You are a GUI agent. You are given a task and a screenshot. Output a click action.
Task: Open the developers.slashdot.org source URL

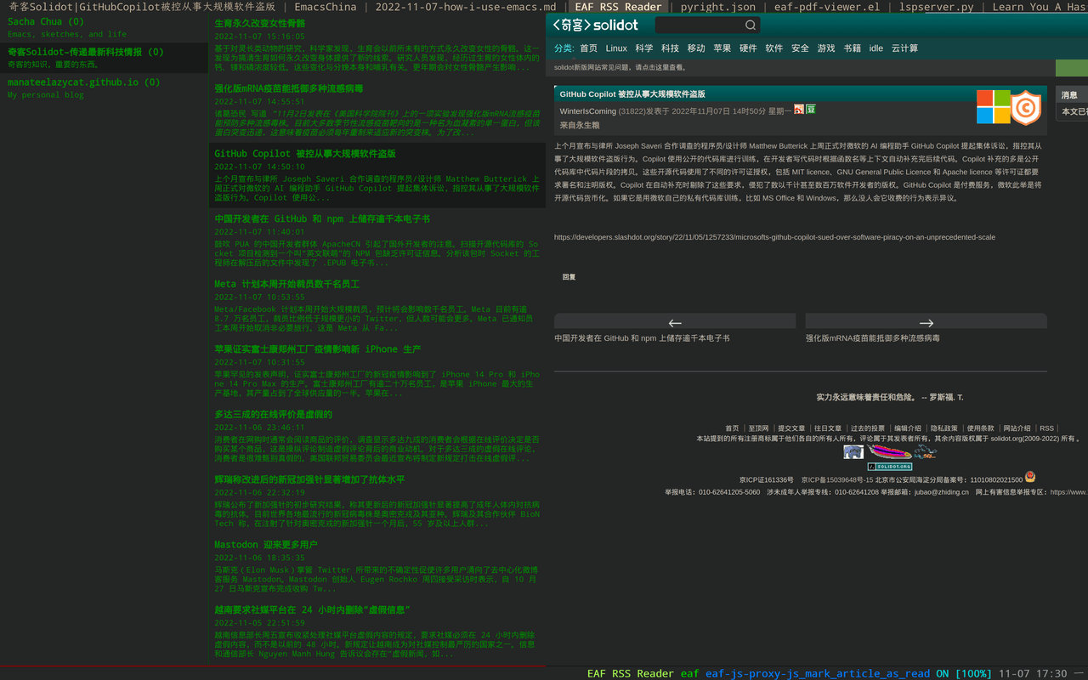pyautogui.click(x=774, y=237)
